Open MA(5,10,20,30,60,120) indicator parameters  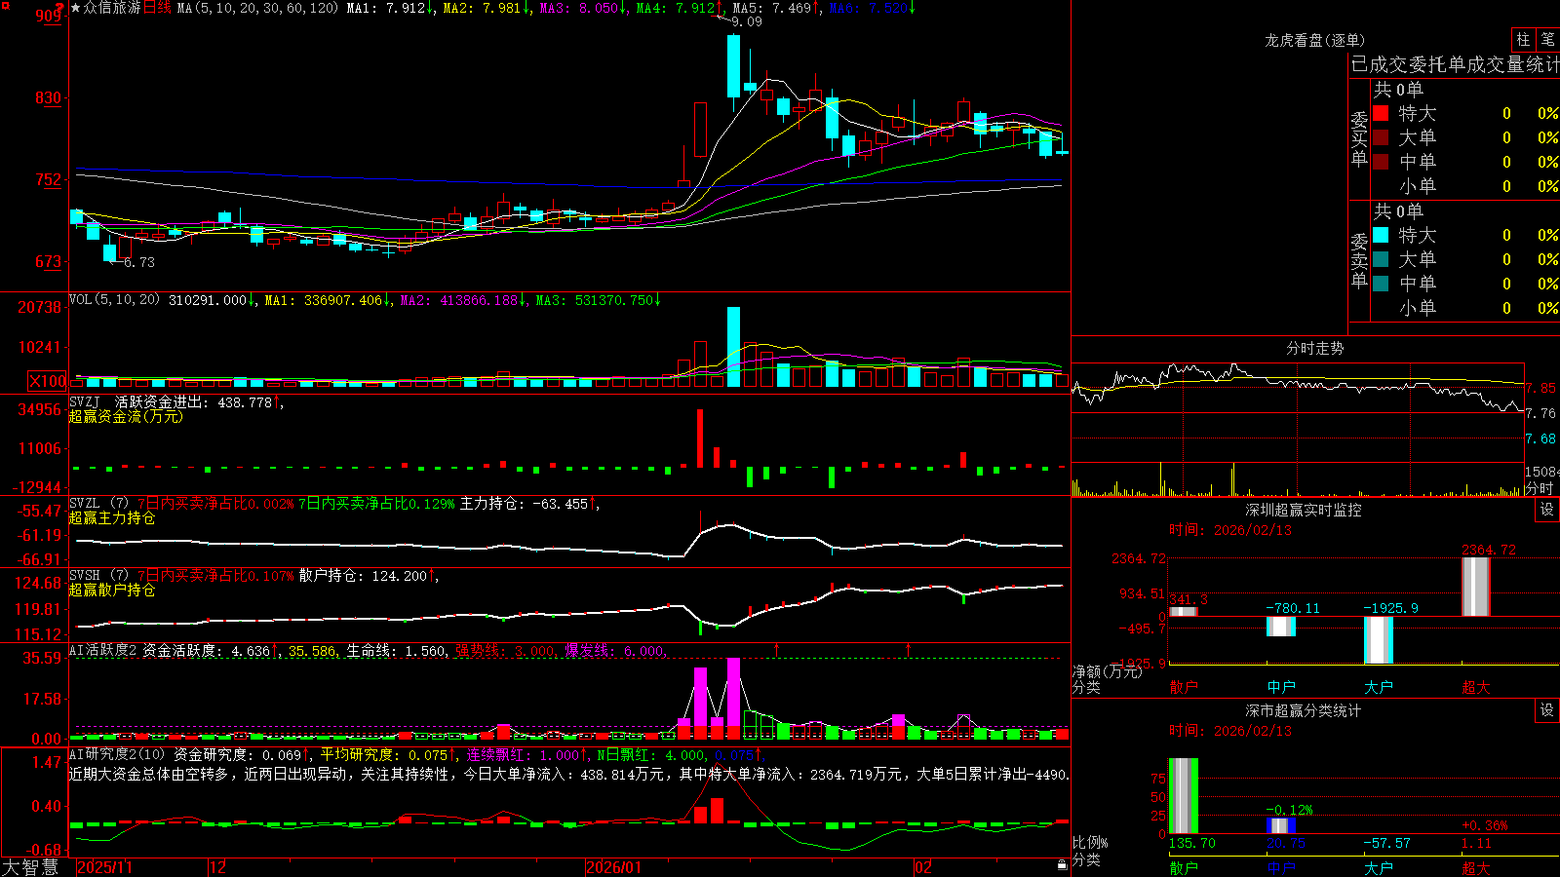pos(257,8)
